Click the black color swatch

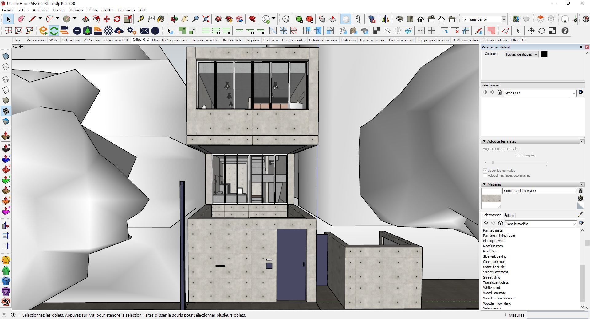(x=544, y=54)
